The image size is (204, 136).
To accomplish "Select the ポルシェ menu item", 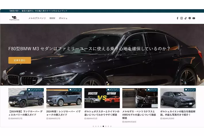I will [63, 18].
